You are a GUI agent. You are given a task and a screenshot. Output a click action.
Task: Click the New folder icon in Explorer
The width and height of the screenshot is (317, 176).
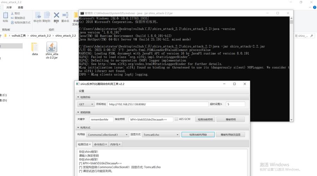(x=76, y=15)
